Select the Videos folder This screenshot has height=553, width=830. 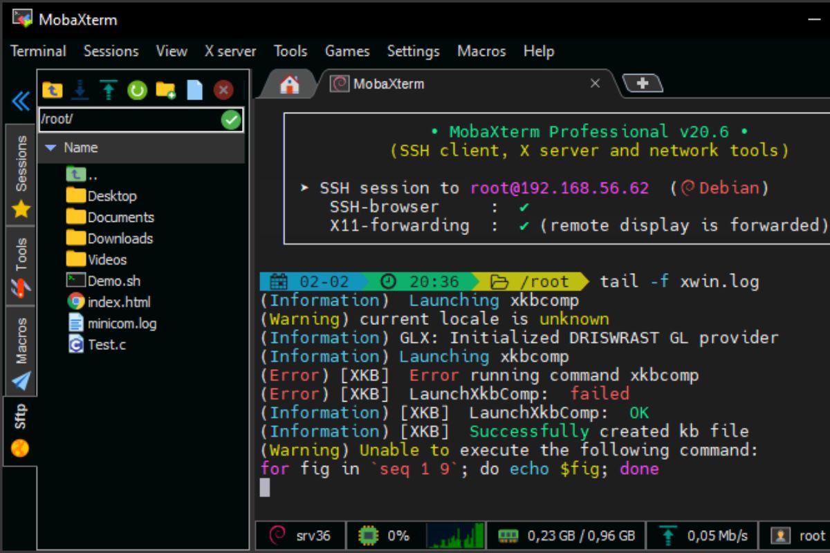click(97, 260)
